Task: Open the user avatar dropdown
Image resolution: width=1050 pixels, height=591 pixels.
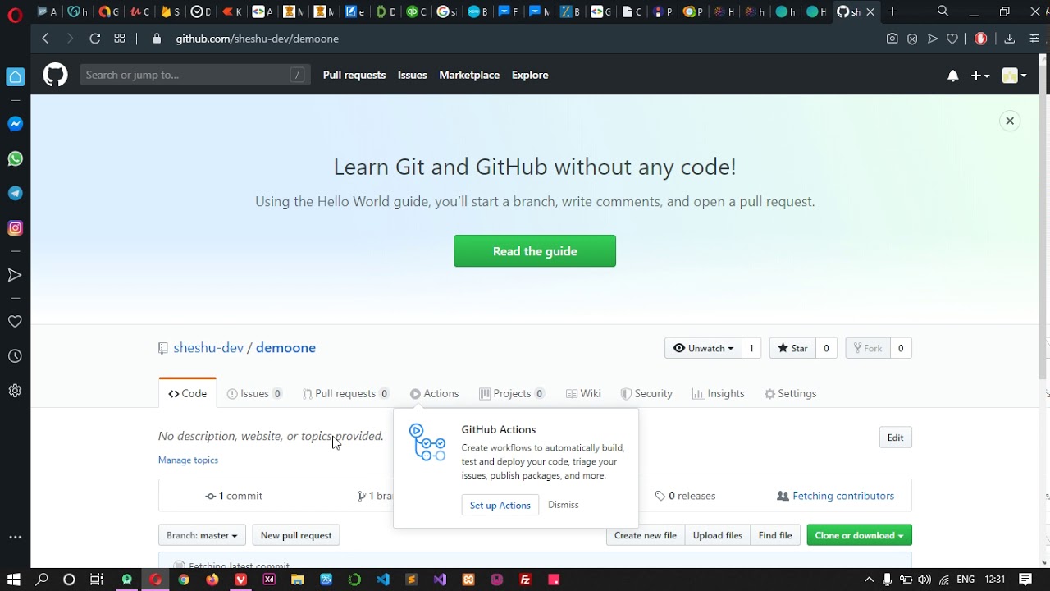Action: tap(1015, 76)
